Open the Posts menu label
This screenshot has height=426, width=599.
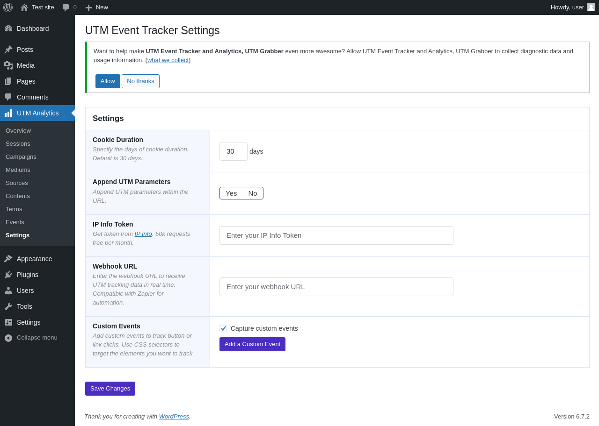[25, 50]
